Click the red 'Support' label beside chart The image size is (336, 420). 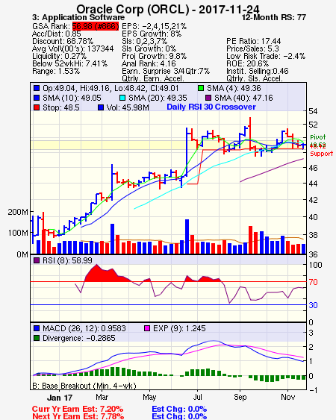(x=322, y=154)
